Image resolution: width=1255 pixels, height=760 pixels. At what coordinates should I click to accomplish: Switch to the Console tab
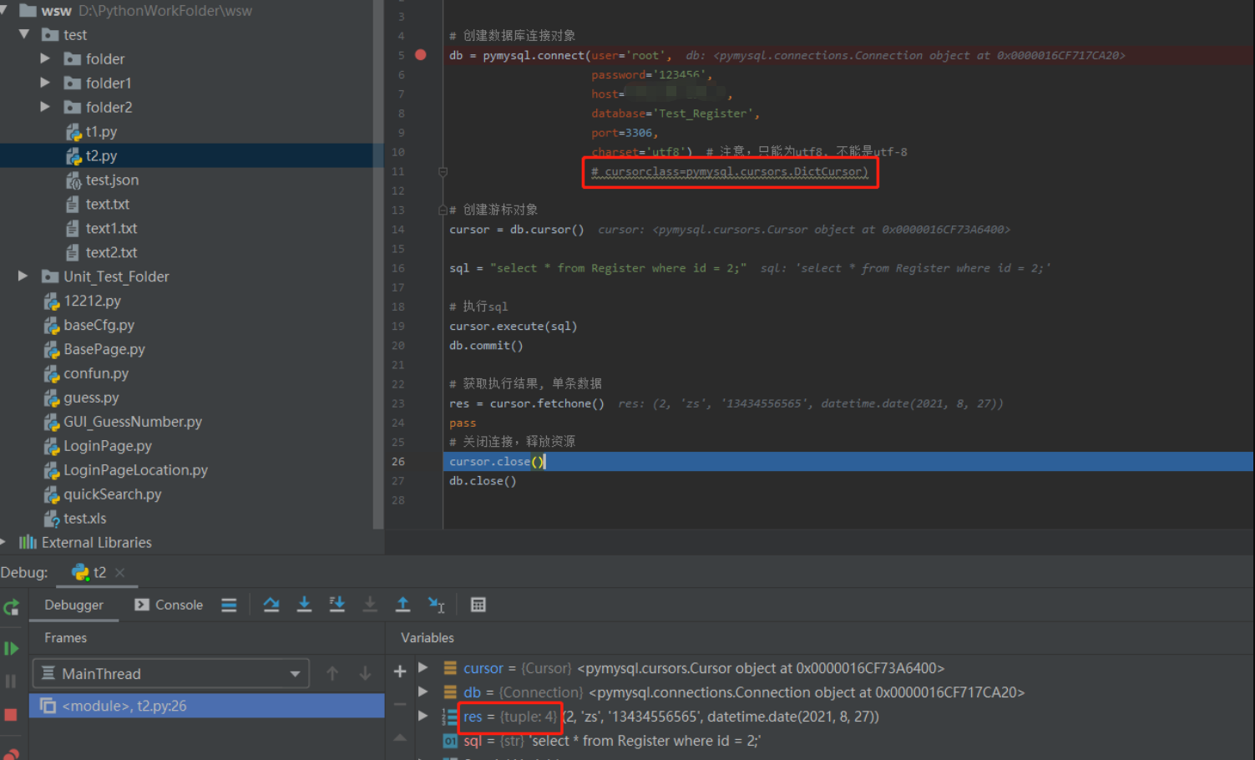point(170,605)
